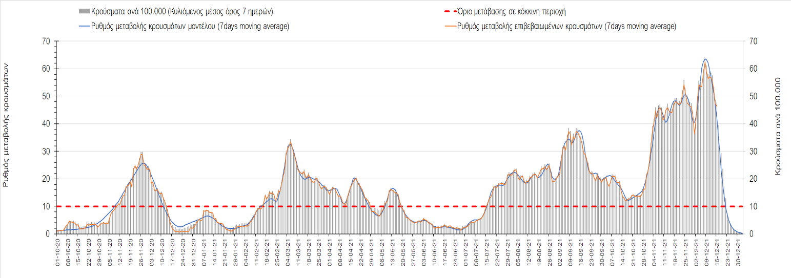This screenshot has width=791, height=278.
Task: Click the highest peak of the blue curve
Action: [x=706, y=59]
